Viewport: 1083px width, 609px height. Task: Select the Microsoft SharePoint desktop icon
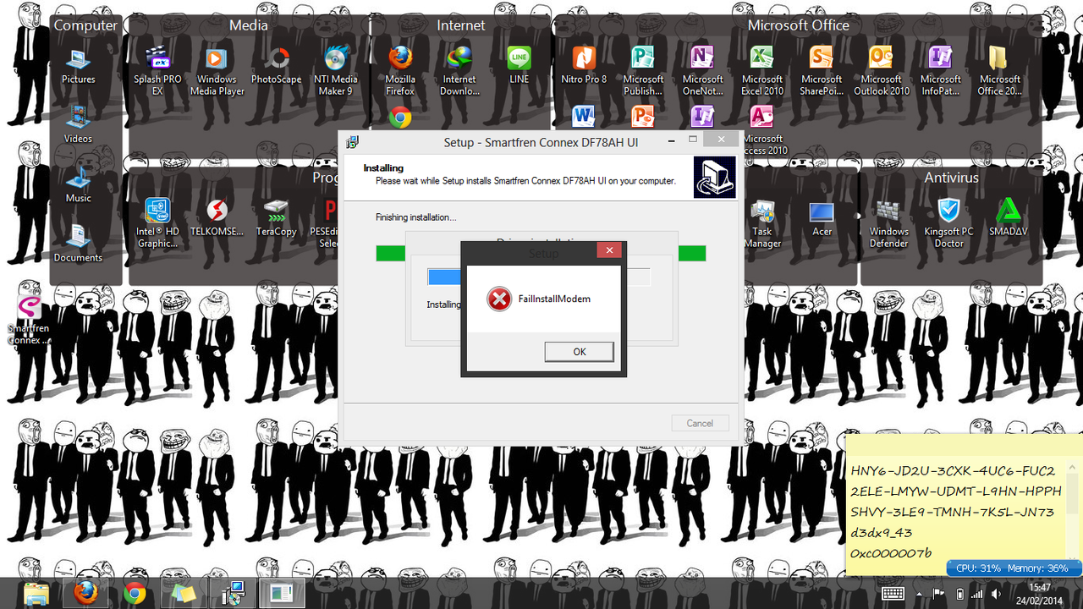(822, 71)
